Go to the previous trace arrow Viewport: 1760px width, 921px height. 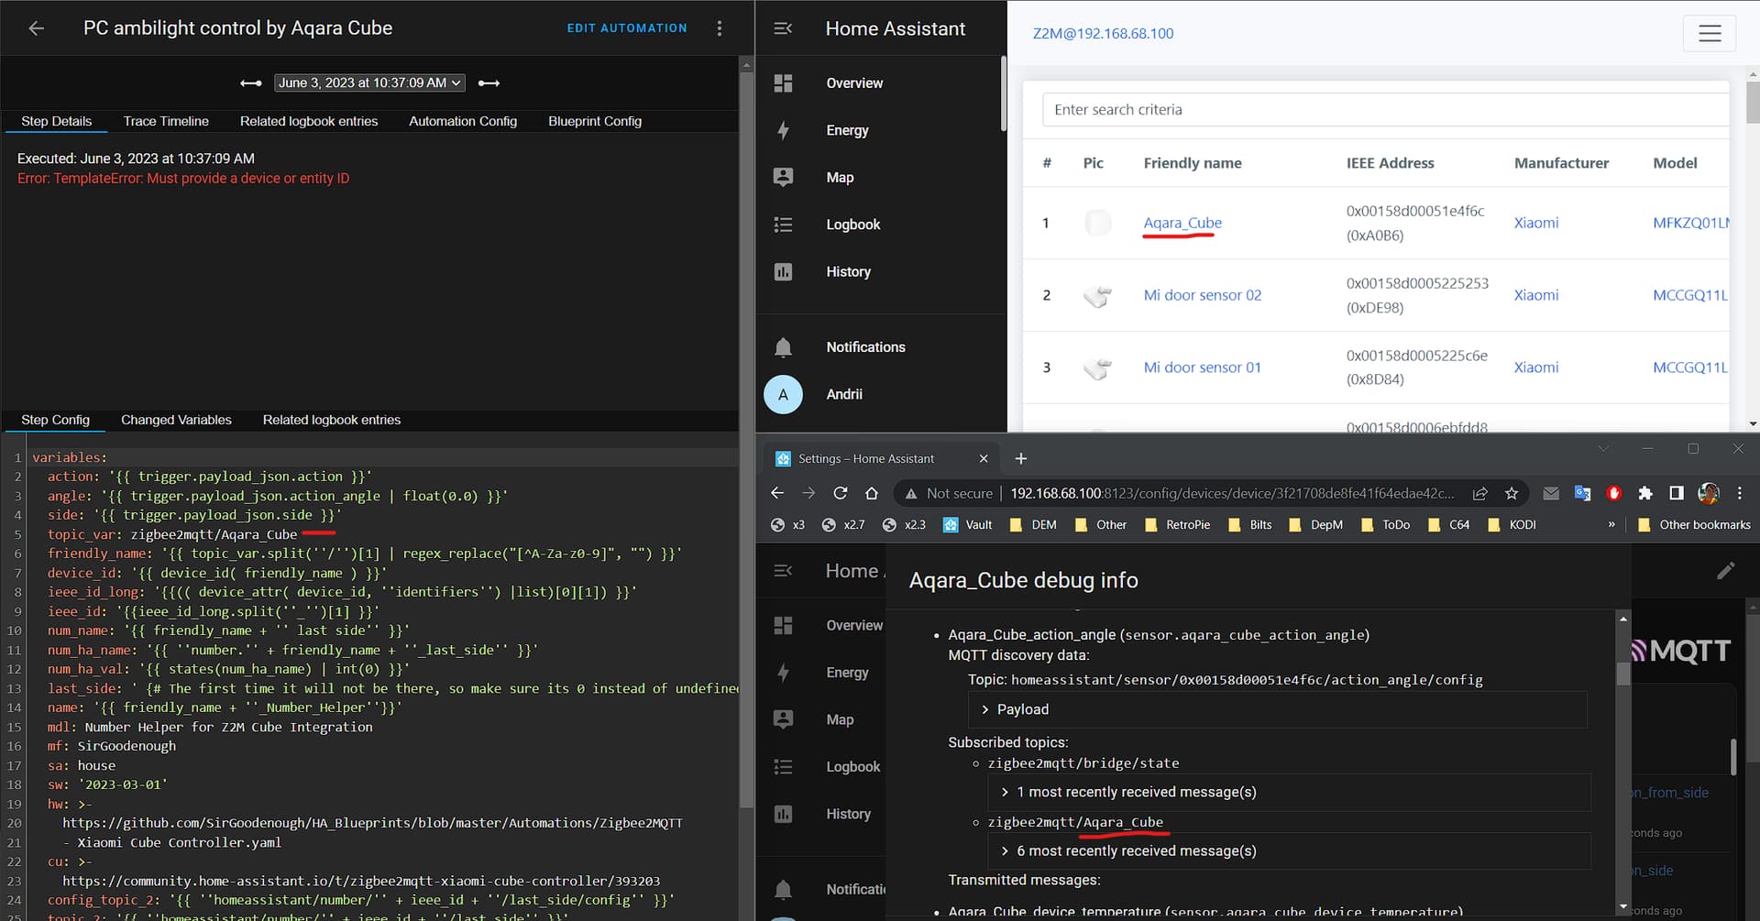(250, 83)
